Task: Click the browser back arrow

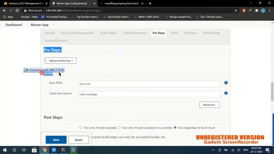Action: [x=4, y=10]
